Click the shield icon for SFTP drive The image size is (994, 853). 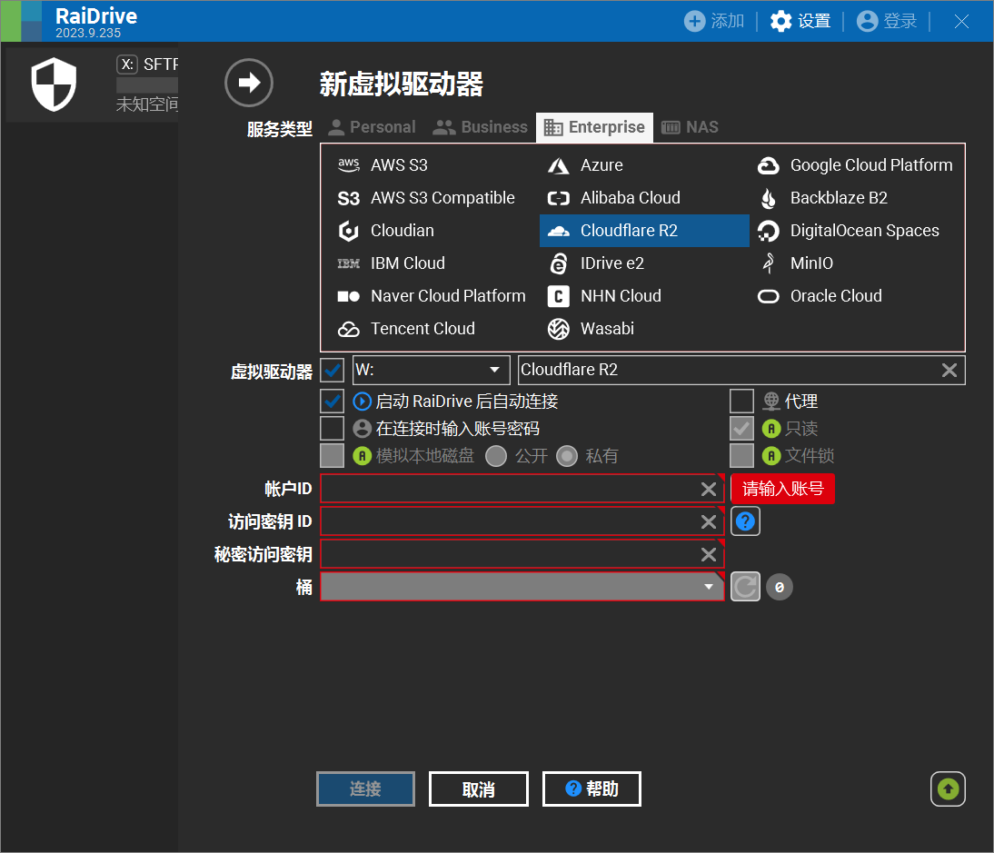[54, 84]
